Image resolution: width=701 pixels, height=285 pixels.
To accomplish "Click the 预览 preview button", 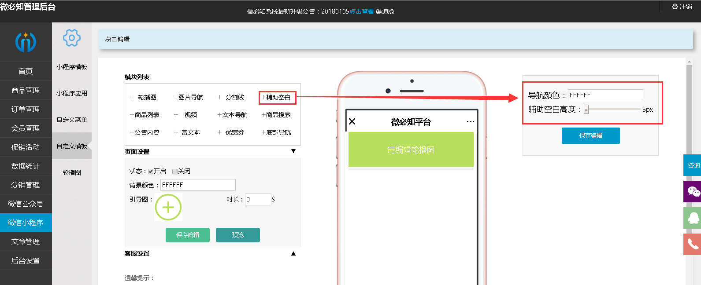I will pos(238,235).
